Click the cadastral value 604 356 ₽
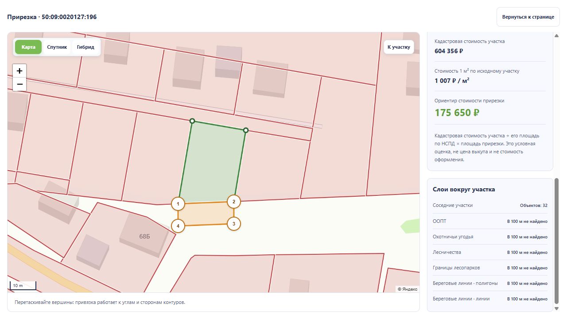 pyautogui.click(x=449, y=51)
